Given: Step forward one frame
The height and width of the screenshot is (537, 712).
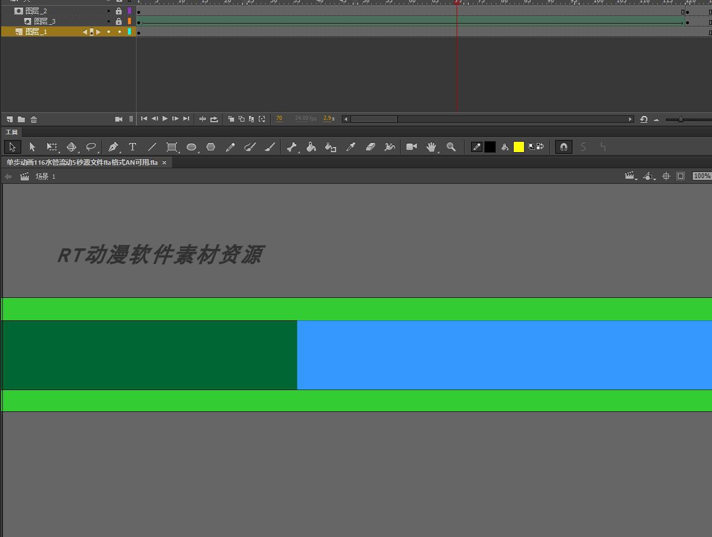Looking at the screenshot, I should coord(175,119).
